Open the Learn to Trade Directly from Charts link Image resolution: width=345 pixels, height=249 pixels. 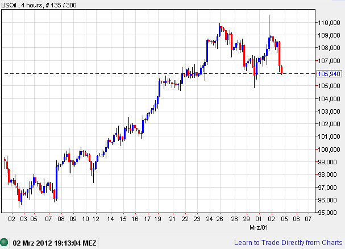[x=288, y=243]
